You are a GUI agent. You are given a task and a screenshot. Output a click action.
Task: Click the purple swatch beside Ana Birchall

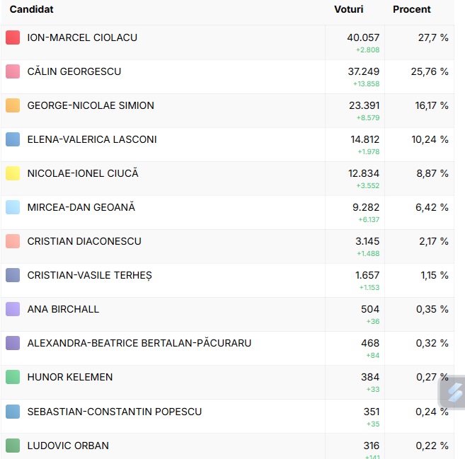(x=13, y=309)
